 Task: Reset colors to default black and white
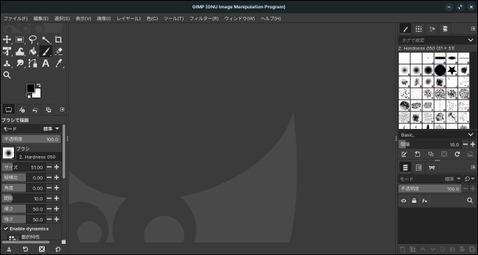click(x=28, y=95)
